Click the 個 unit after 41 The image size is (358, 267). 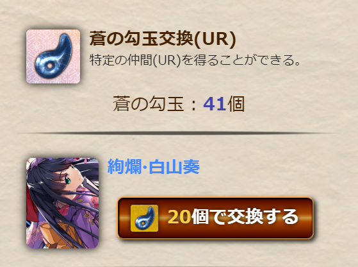point(236,104)
